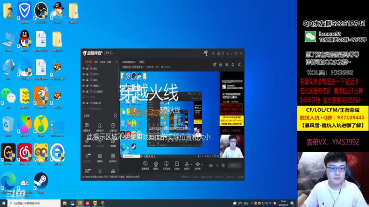Open the Internet Explorer desktop shortcut
Image resolution: width=369 pixels, height=207 pixels.
pos(57,154)
